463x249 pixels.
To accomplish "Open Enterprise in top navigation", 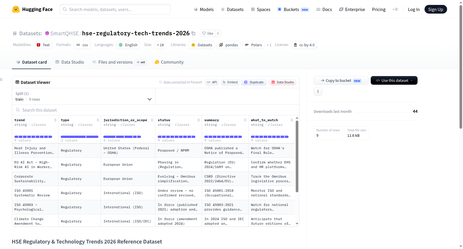I will coord(352,9).
